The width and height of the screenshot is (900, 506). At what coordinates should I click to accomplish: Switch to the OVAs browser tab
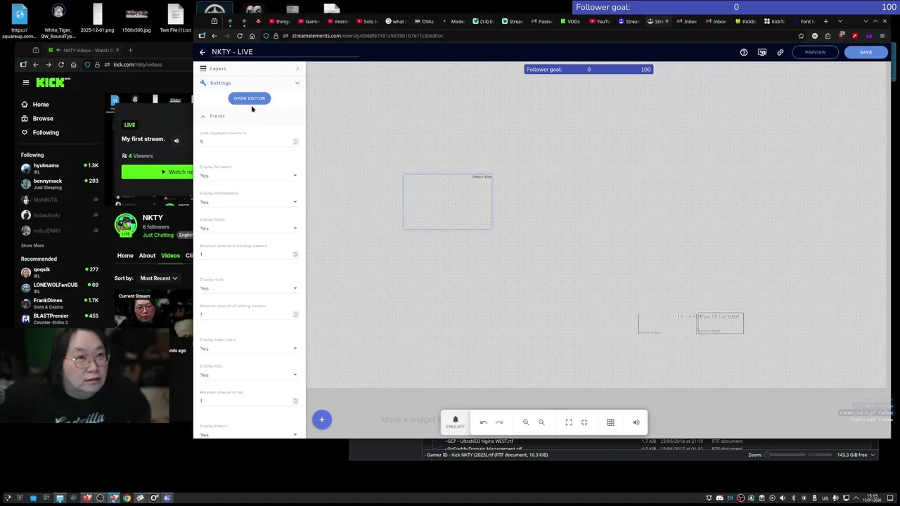click(x=425, y=21)
